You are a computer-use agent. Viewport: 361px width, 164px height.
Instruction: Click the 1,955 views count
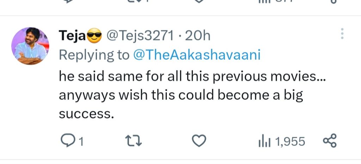coord(290,142)
